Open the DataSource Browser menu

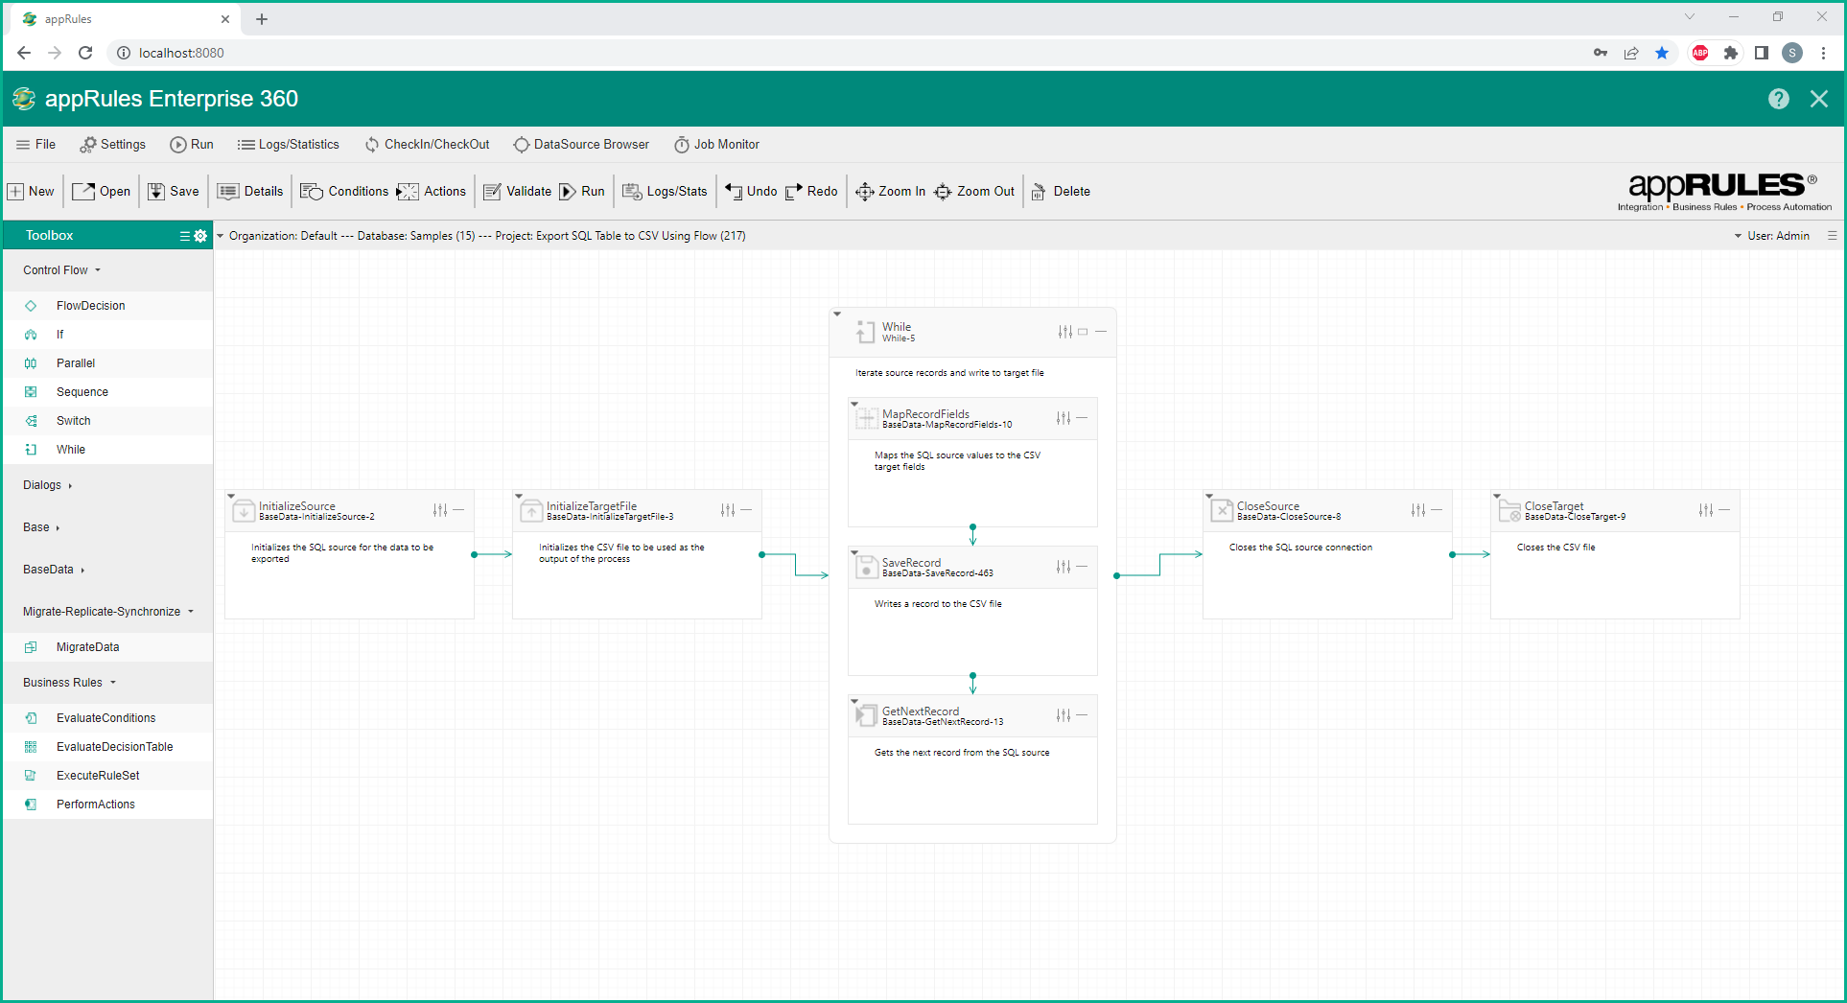point(581,145)
